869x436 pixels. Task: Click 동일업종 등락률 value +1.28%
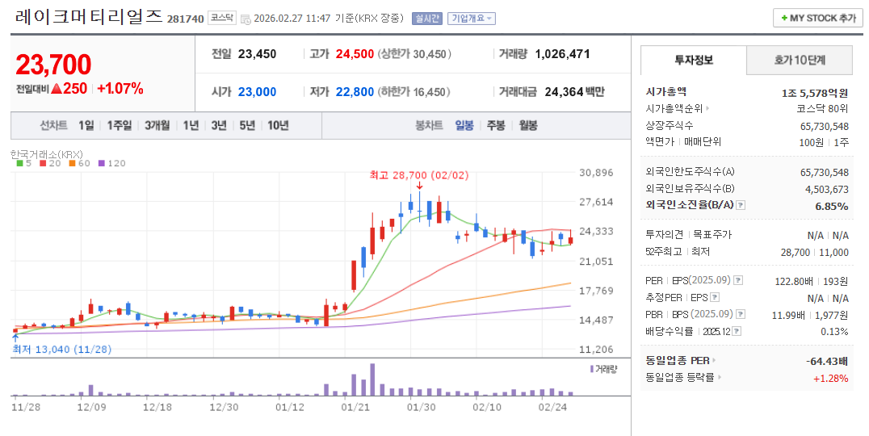(x=831, y=379)
